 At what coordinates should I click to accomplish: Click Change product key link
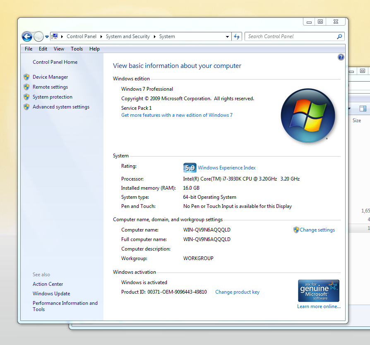point(237,292)
